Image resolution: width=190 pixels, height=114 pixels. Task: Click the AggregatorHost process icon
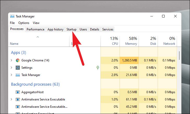point(18,92)
